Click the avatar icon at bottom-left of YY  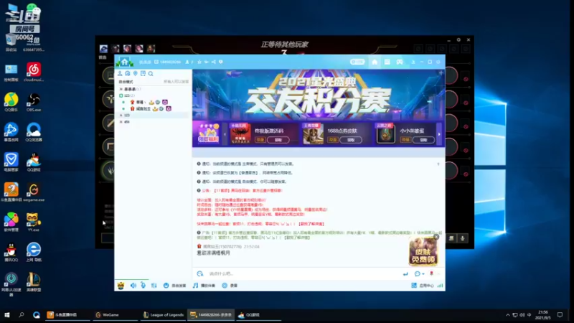tap(121, 285)
